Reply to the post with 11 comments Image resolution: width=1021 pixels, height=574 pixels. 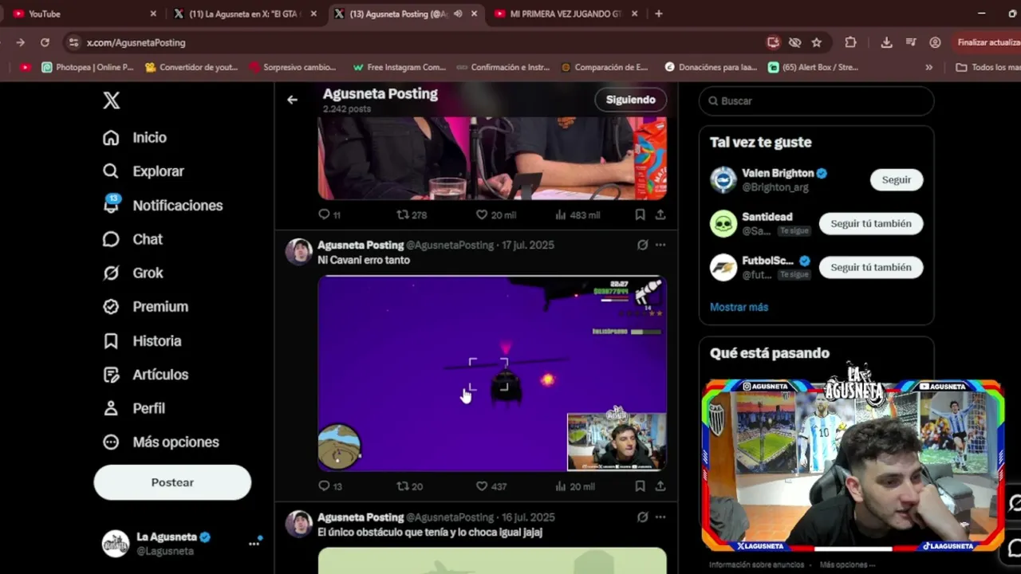329,214
